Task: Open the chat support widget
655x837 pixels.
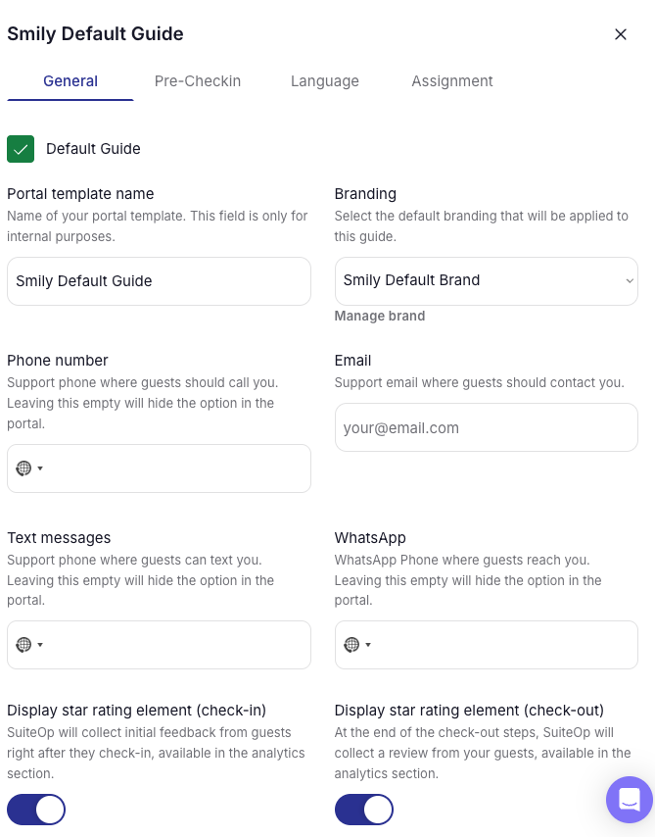Action: pyautogui.click(x=629, y=799)
